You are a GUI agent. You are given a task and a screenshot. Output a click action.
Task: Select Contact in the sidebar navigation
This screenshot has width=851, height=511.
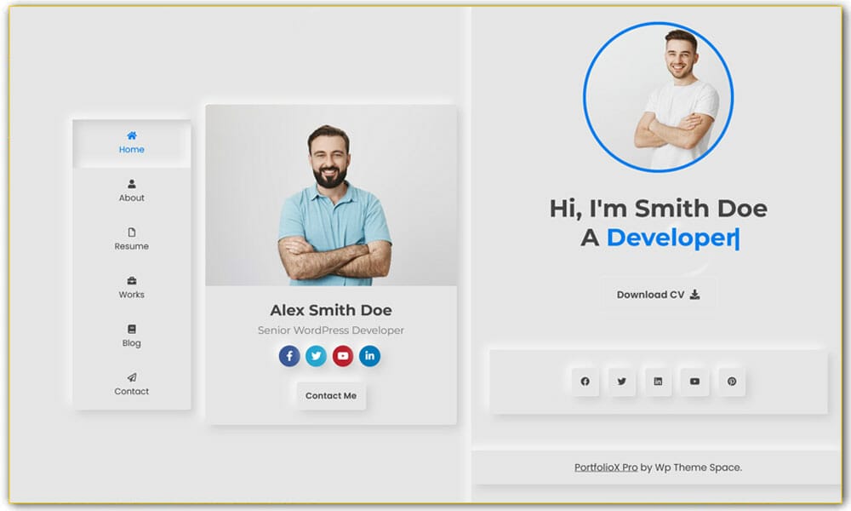tap(132, 384)
